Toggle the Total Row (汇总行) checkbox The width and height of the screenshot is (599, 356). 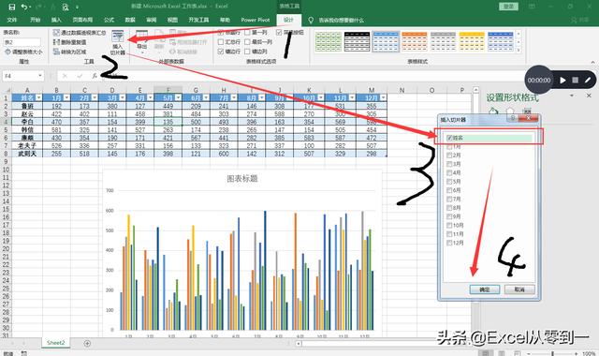(x=221, y=41)
